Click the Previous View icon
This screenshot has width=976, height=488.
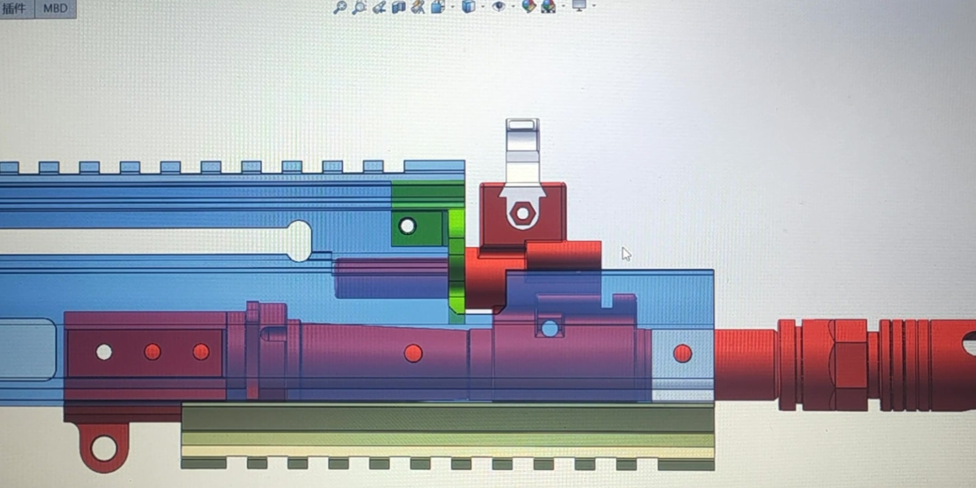pos(379,7)
